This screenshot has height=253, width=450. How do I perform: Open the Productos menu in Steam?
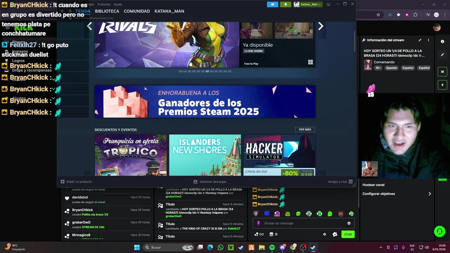point(104,4)
